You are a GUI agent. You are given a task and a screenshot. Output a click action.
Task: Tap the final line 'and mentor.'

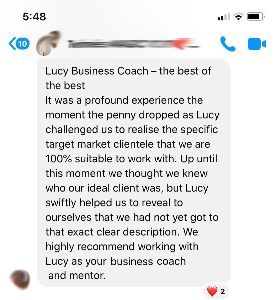[77, 276]
